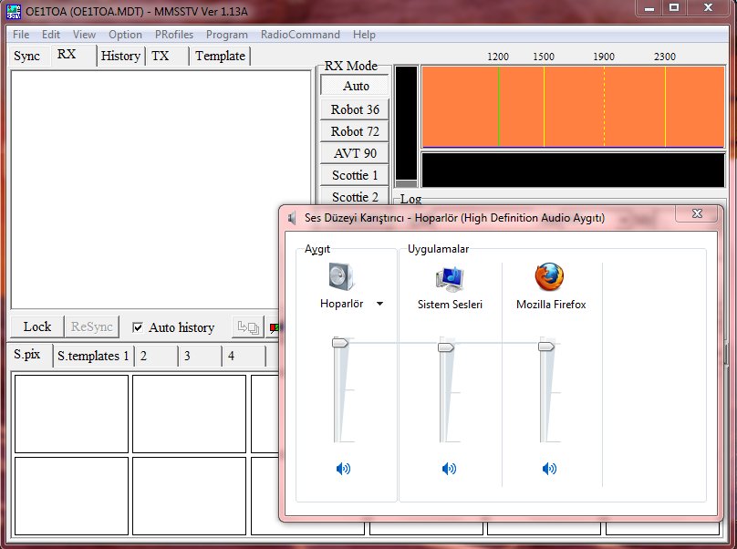This screenshot has height=549, width=737.
Task: Click the Sistem Sesleri computer icon
Action: [449, 277]
